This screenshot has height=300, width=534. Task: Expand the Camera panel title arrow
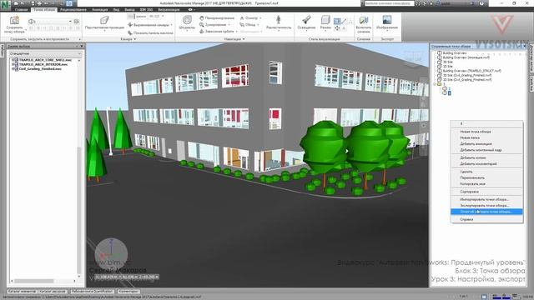pos(135,39)
